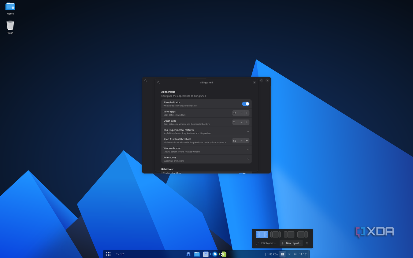Select the highlighted five-tile layout thumbnail
Image resolution: width=413 pixels, height=258 pixels.
coord(262,234)
